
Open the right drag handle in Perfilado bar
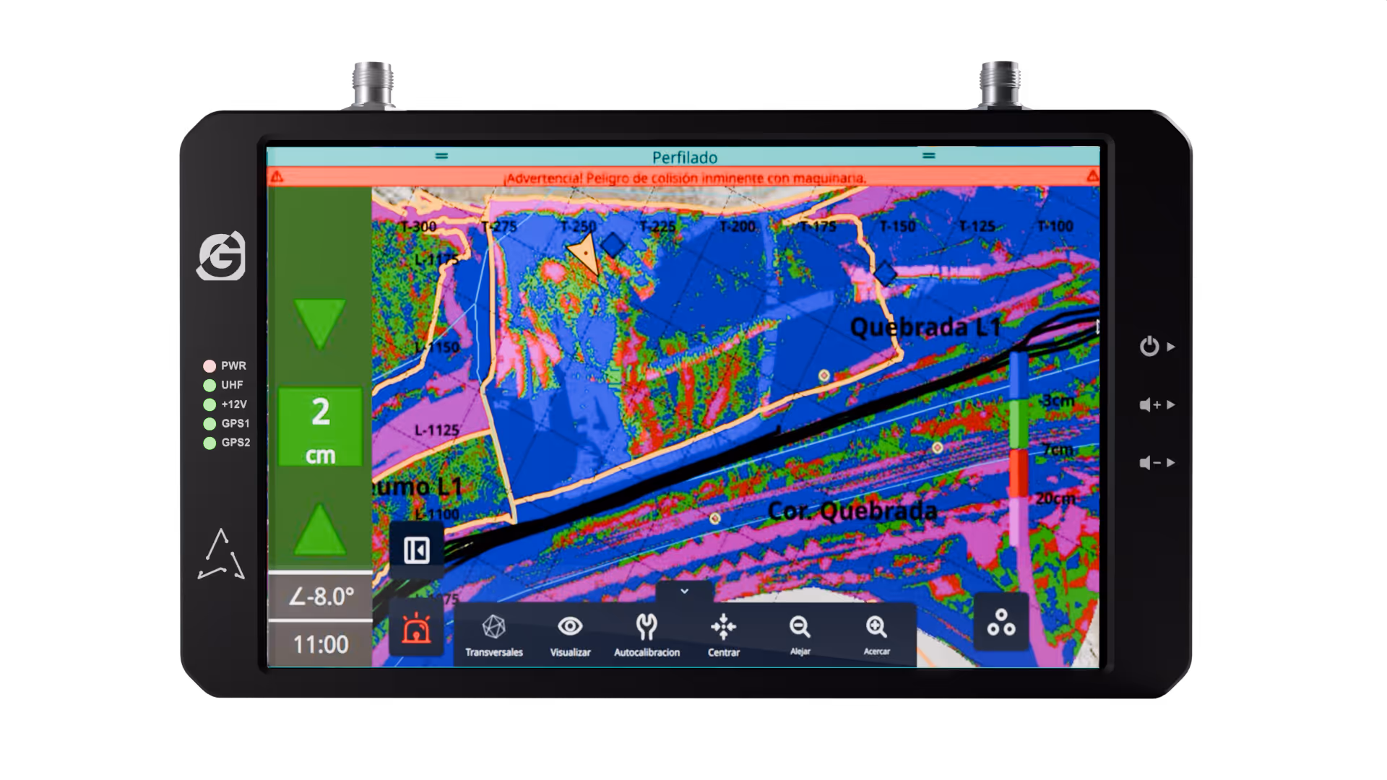(x=929, y=155)
